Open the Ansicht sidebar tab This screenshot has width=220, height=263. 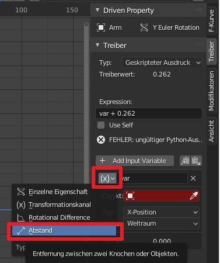[211, 131]
